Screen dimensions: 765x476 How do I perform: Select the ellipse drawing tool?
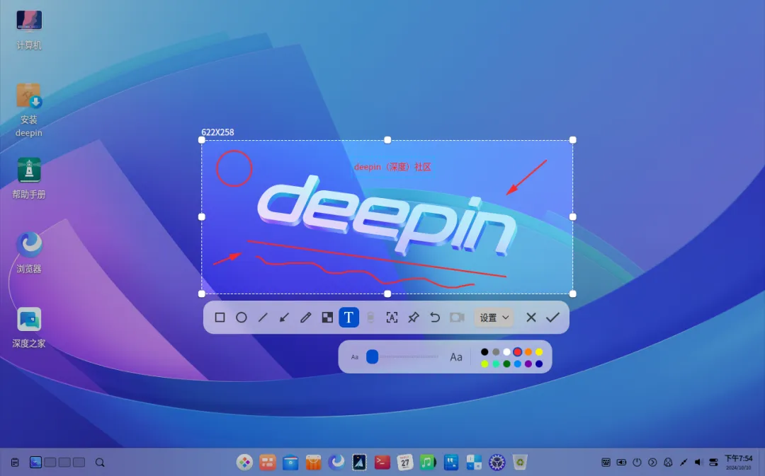241,318
